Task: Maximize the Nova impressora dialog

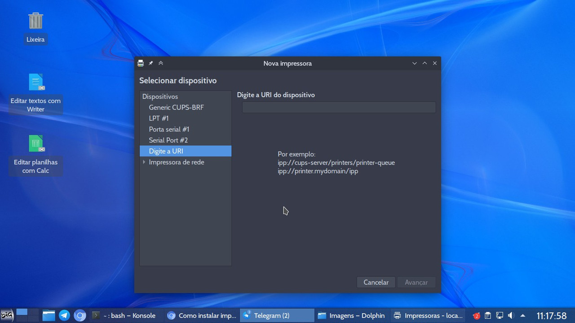Action: (x=425, y=63)
